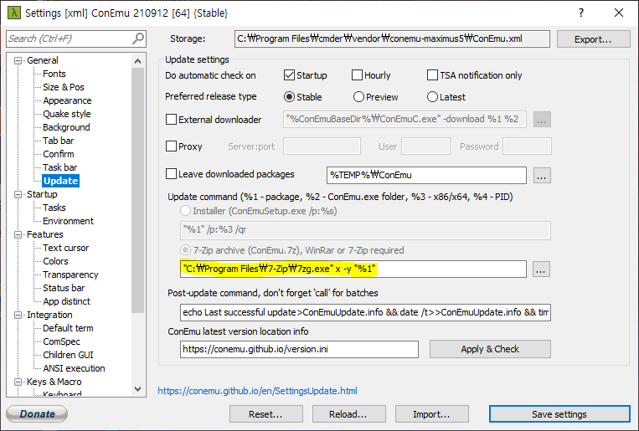639x431 pixels.
Task: Open the Quake style settings page
Action: 67,114
